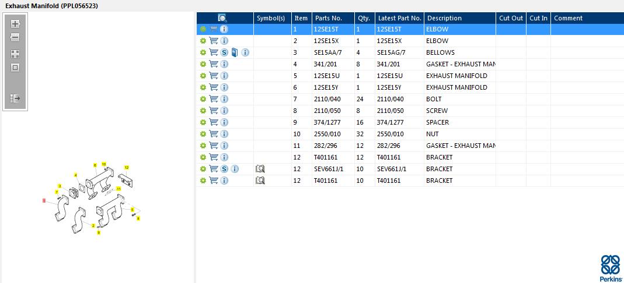Click callout 8 on the parts drawing
This screenshot has width=624, height=283.
tap(138, 218)
